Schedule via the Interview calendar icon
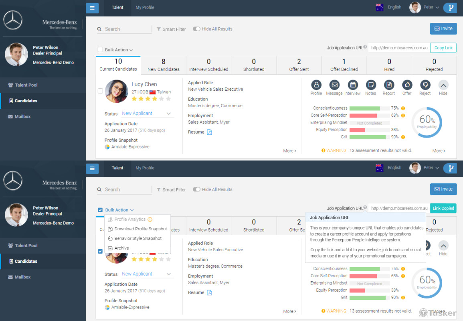463x321 pixels. pos(353,85)
